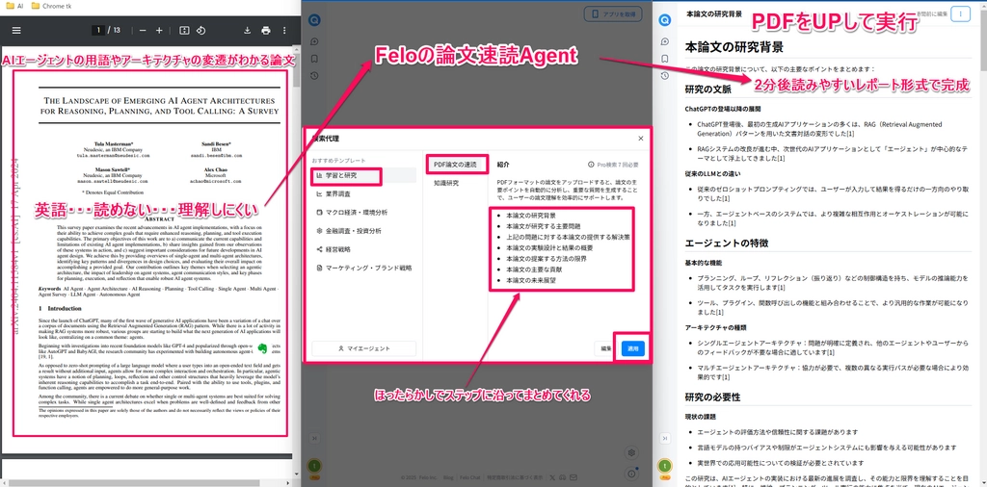Open bookmarks in the middle Felo sidebar
987x487 pixels.
[x=314, y=59]
